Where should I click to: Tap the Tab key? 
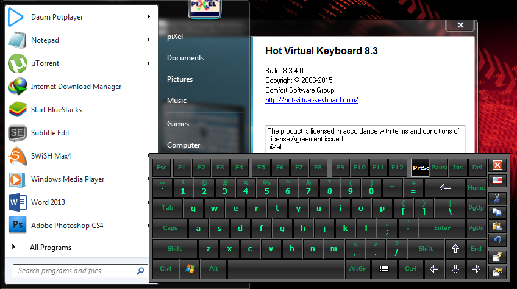[168, 208]
